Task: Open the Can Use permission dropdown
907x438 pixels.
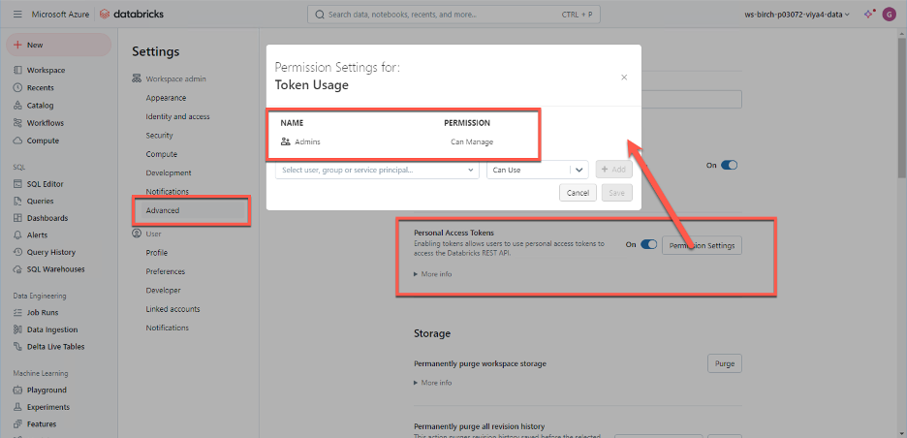Action: tap(537, 170)
